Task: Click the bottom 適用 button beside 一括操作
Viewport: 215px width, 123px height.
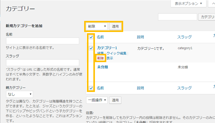Action: pos(115,100)
